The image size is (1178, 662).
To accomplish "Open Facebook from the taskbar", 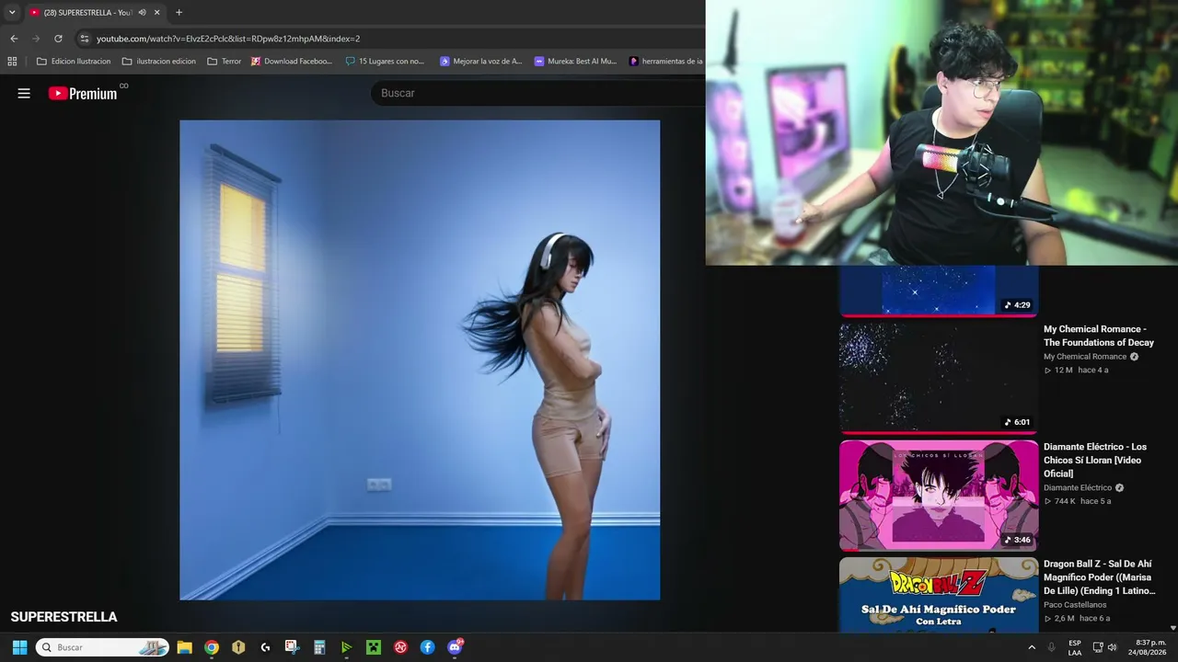I will pos(427,647).
